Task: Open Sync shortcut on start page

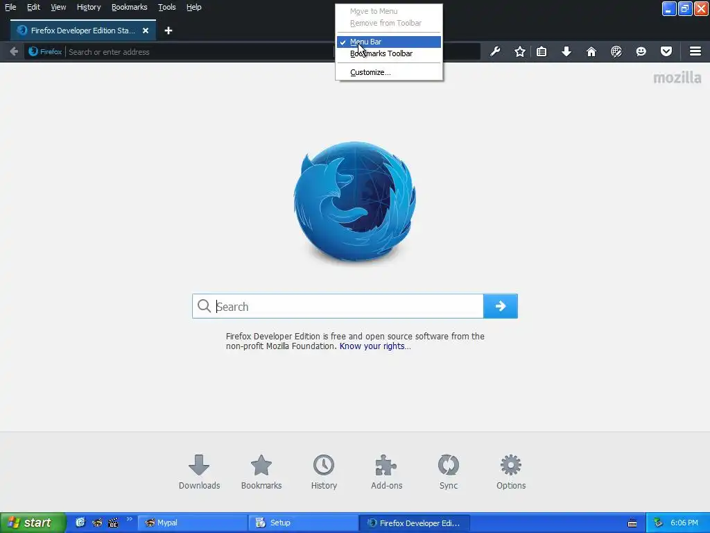Action: (449, 472)
